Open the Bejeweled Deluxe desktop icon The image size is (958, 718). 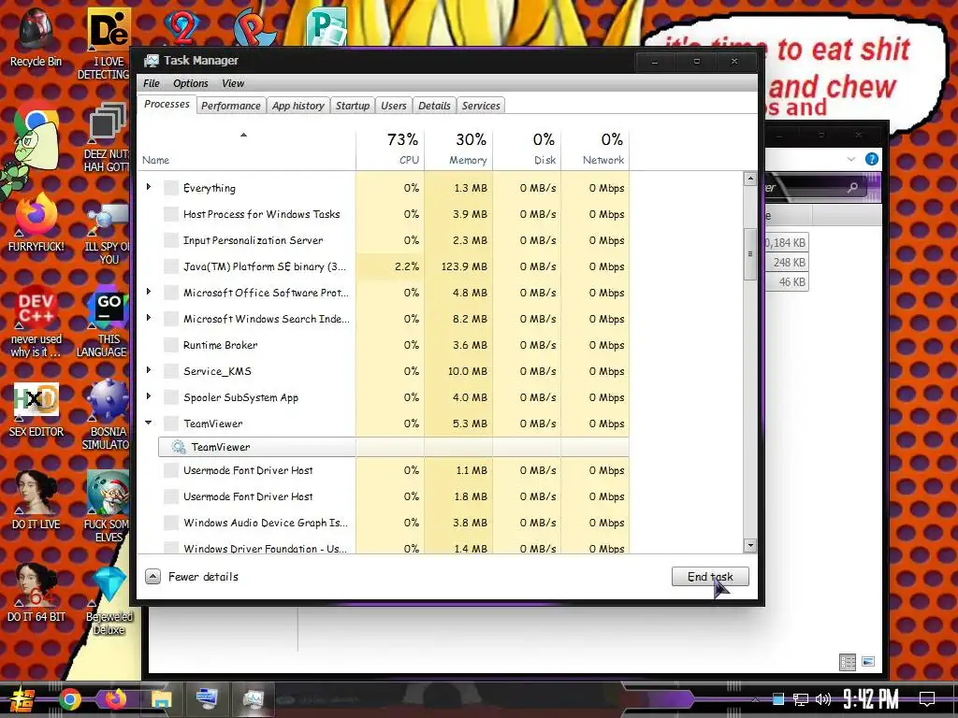[109, 601]
